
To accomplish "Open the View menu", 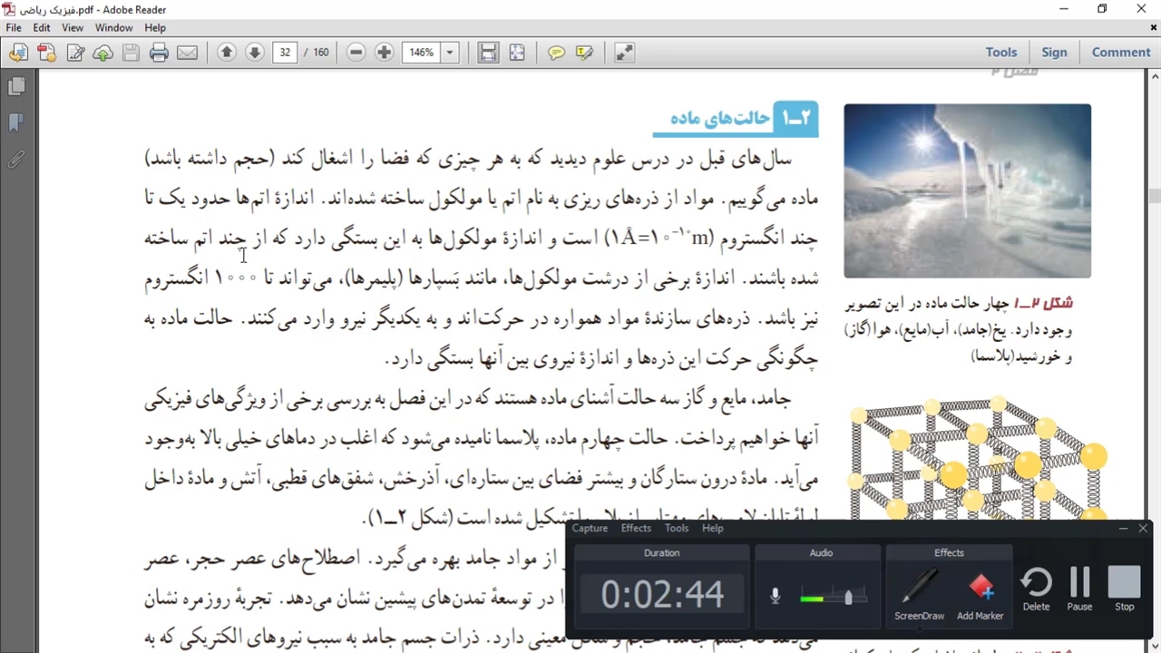I will point(73,28).
